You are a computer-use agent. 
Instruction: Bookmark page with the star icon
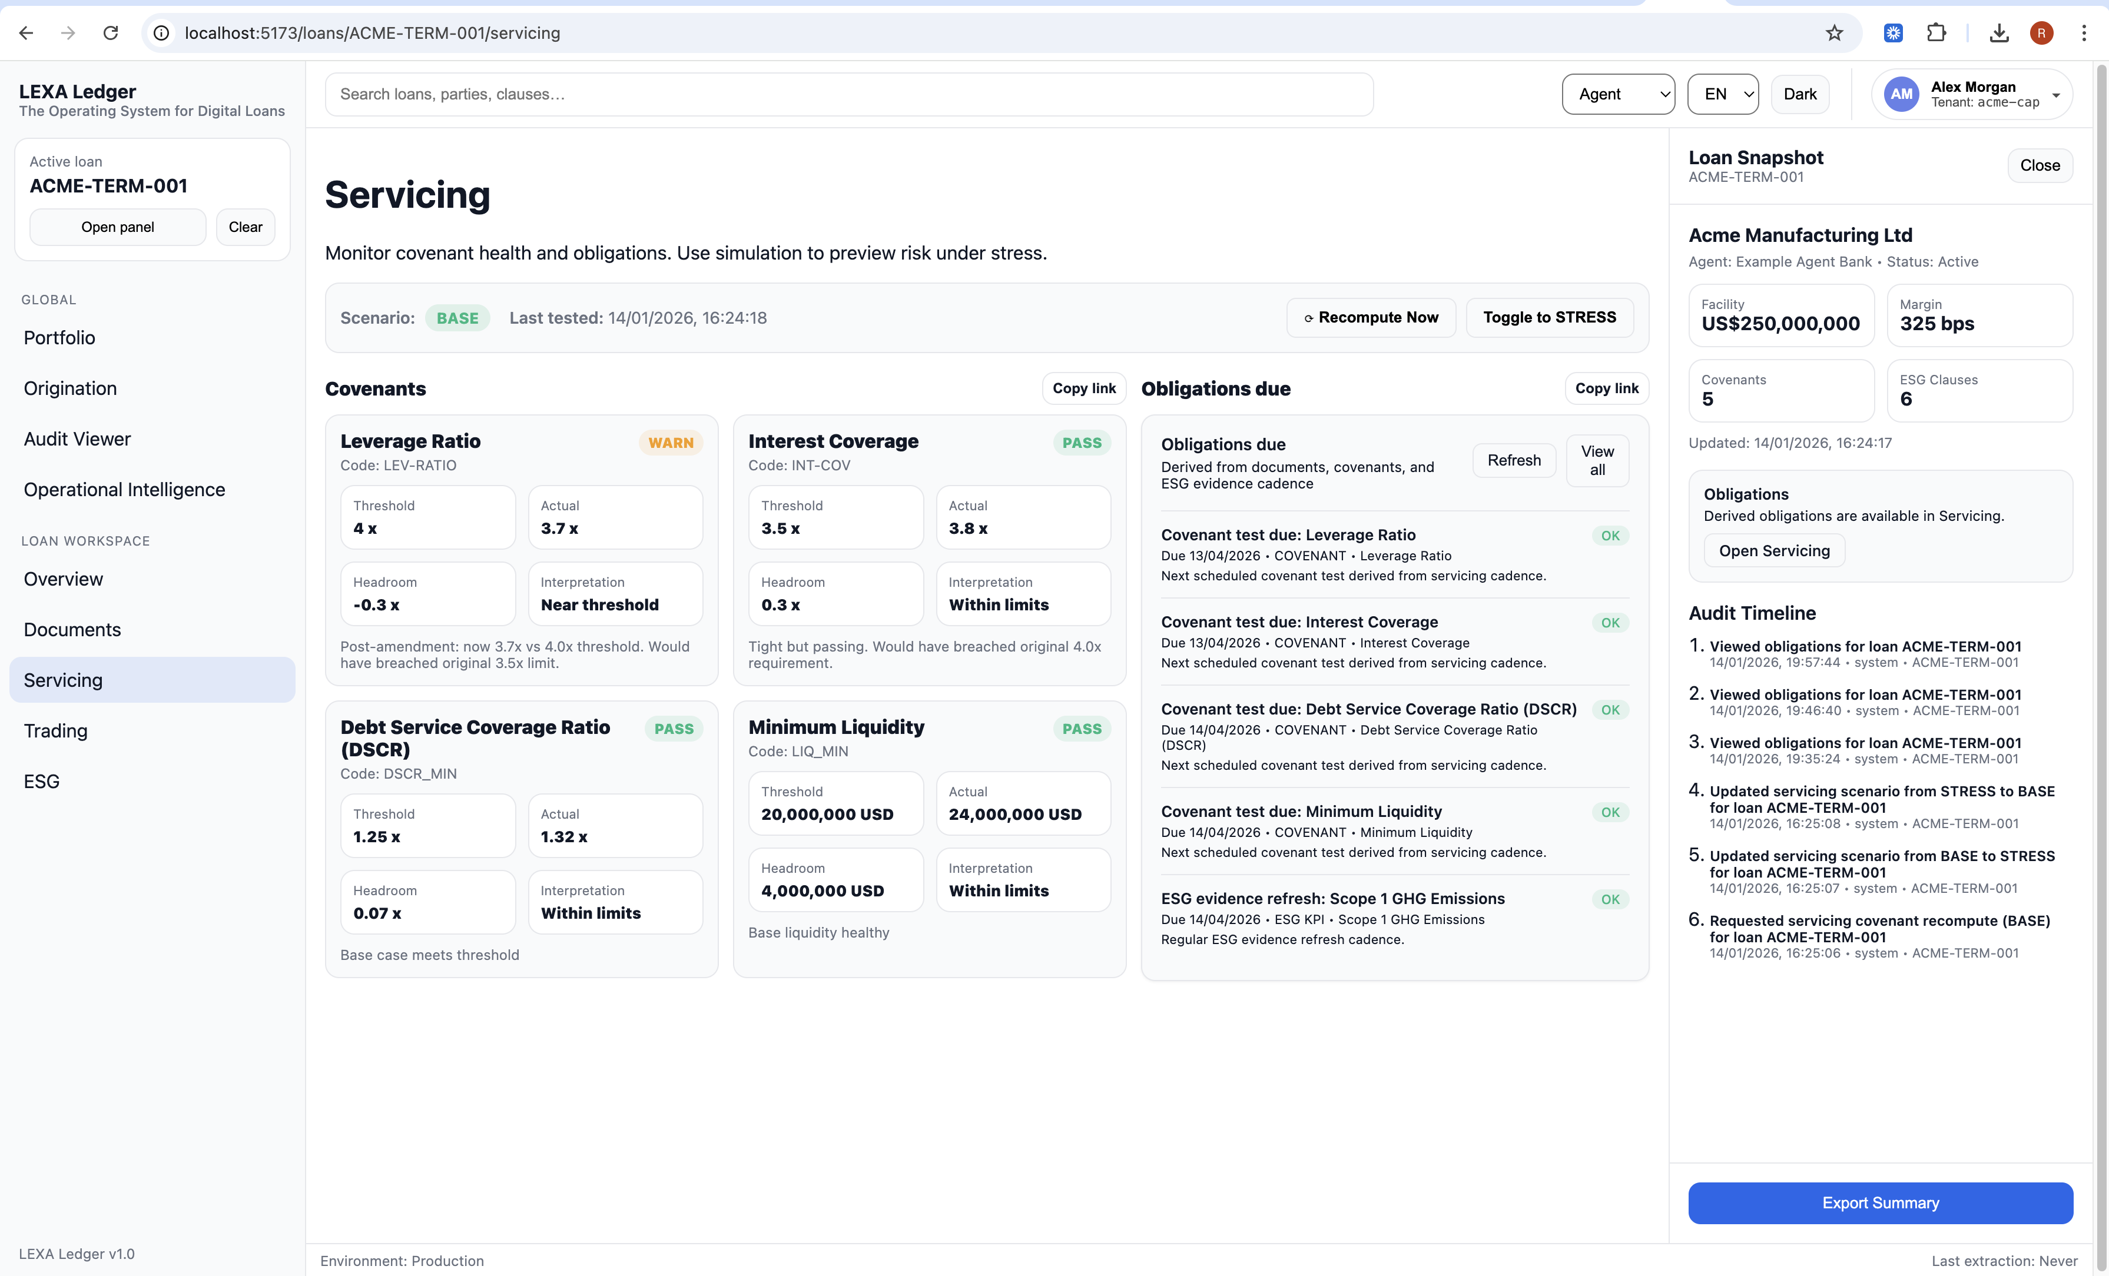[1833, 32]
